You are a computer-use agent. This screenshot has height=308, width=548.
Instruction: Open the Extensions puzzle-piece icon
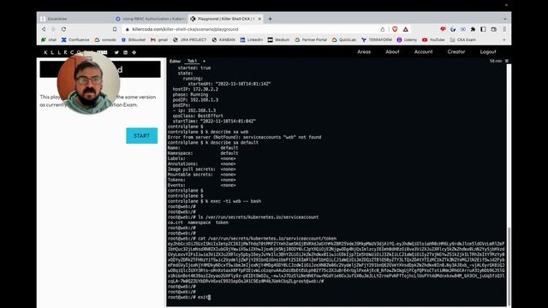coord(473,29)
